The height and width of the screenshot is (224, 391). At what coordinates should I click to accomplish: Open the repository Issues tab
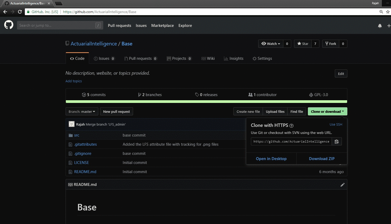point(104,58)
